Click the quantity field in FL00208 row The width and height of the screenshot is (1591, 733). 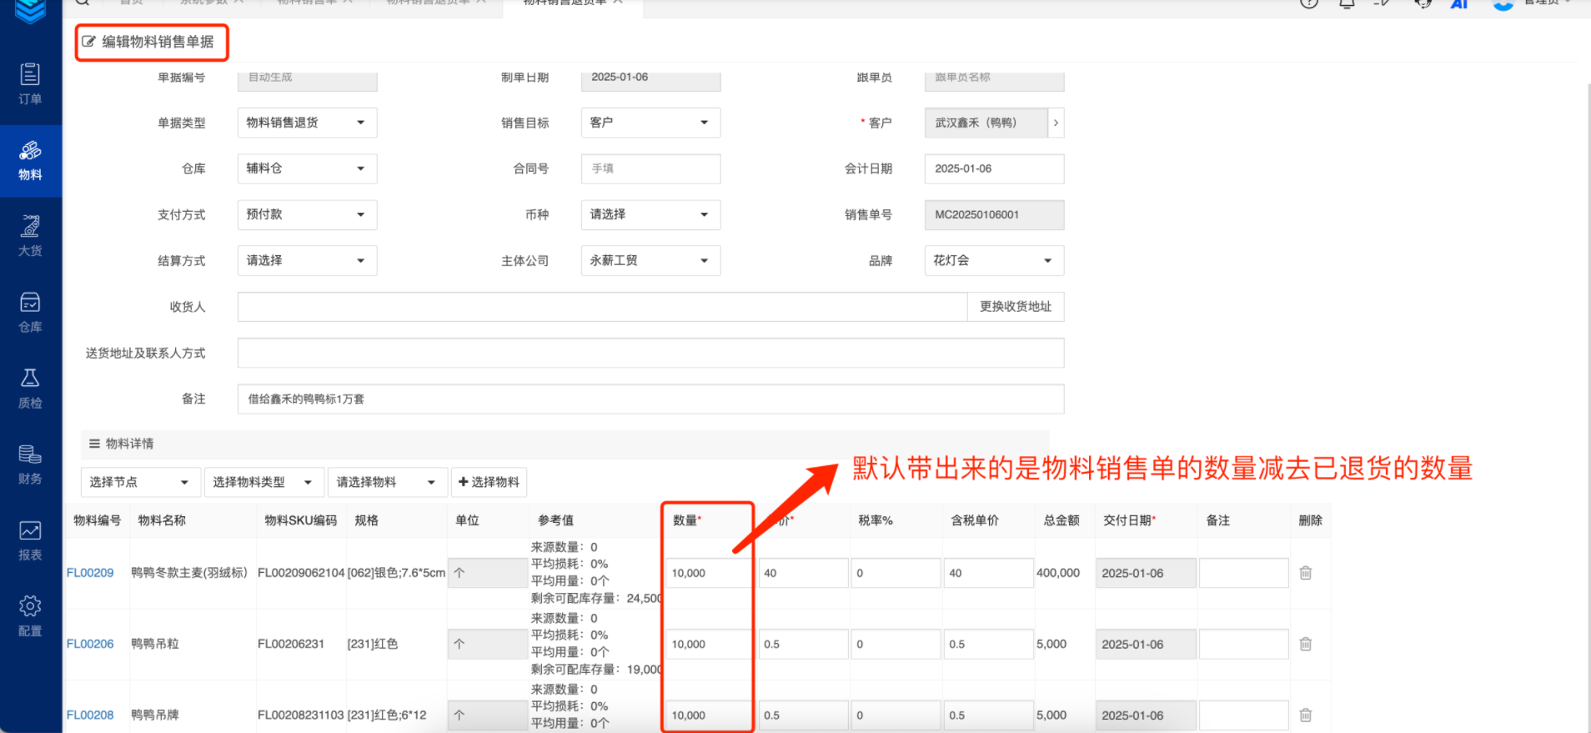click(708, 715)
